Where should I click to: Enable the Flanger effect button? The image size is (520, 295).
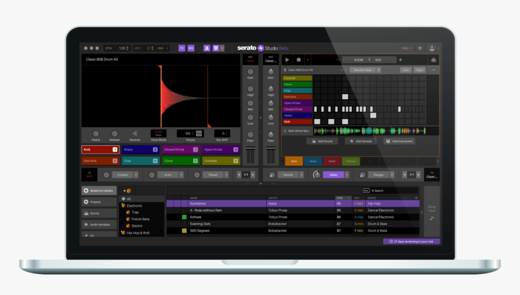tap(379, 175)
